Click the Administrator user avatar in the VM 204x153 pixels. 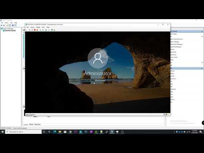pos(98,58)
